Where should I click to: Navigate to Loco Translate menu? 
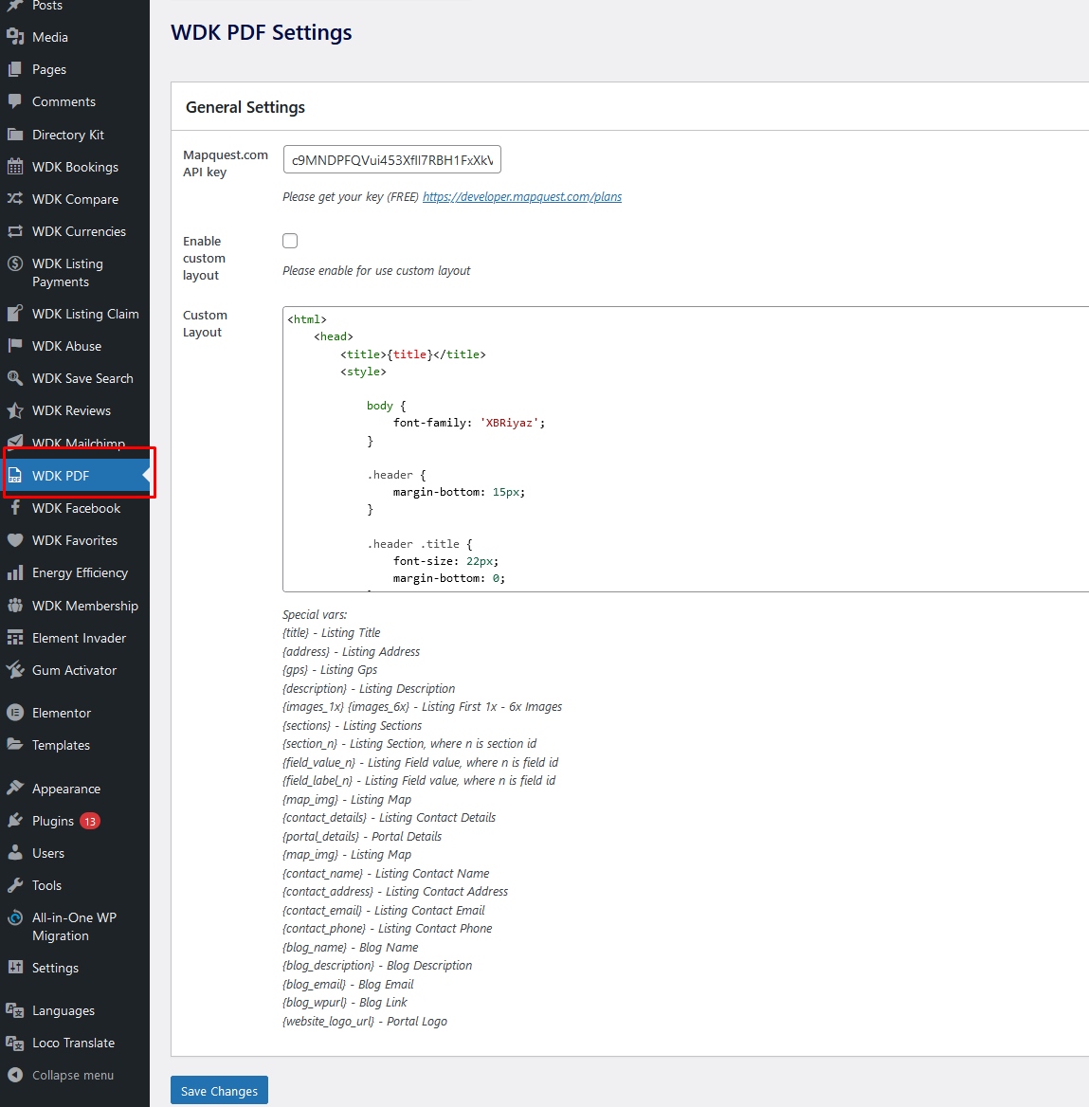[75, 1043]
